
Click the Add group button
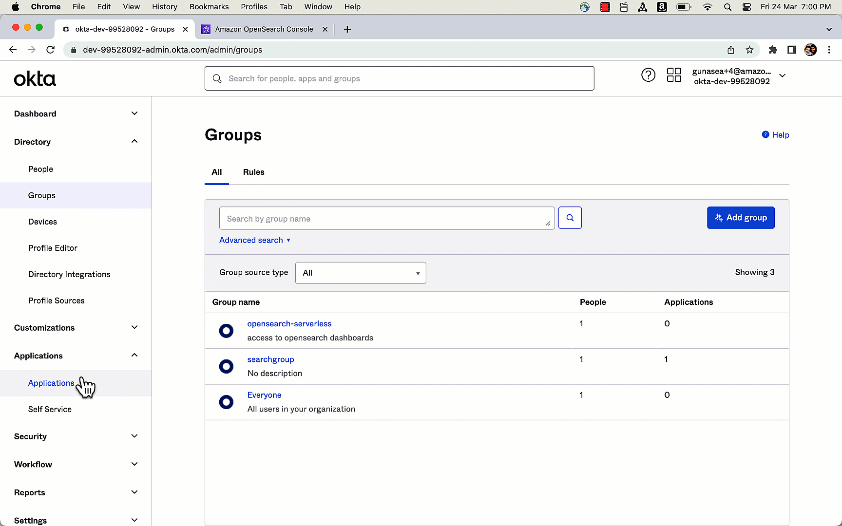point(741,218)
